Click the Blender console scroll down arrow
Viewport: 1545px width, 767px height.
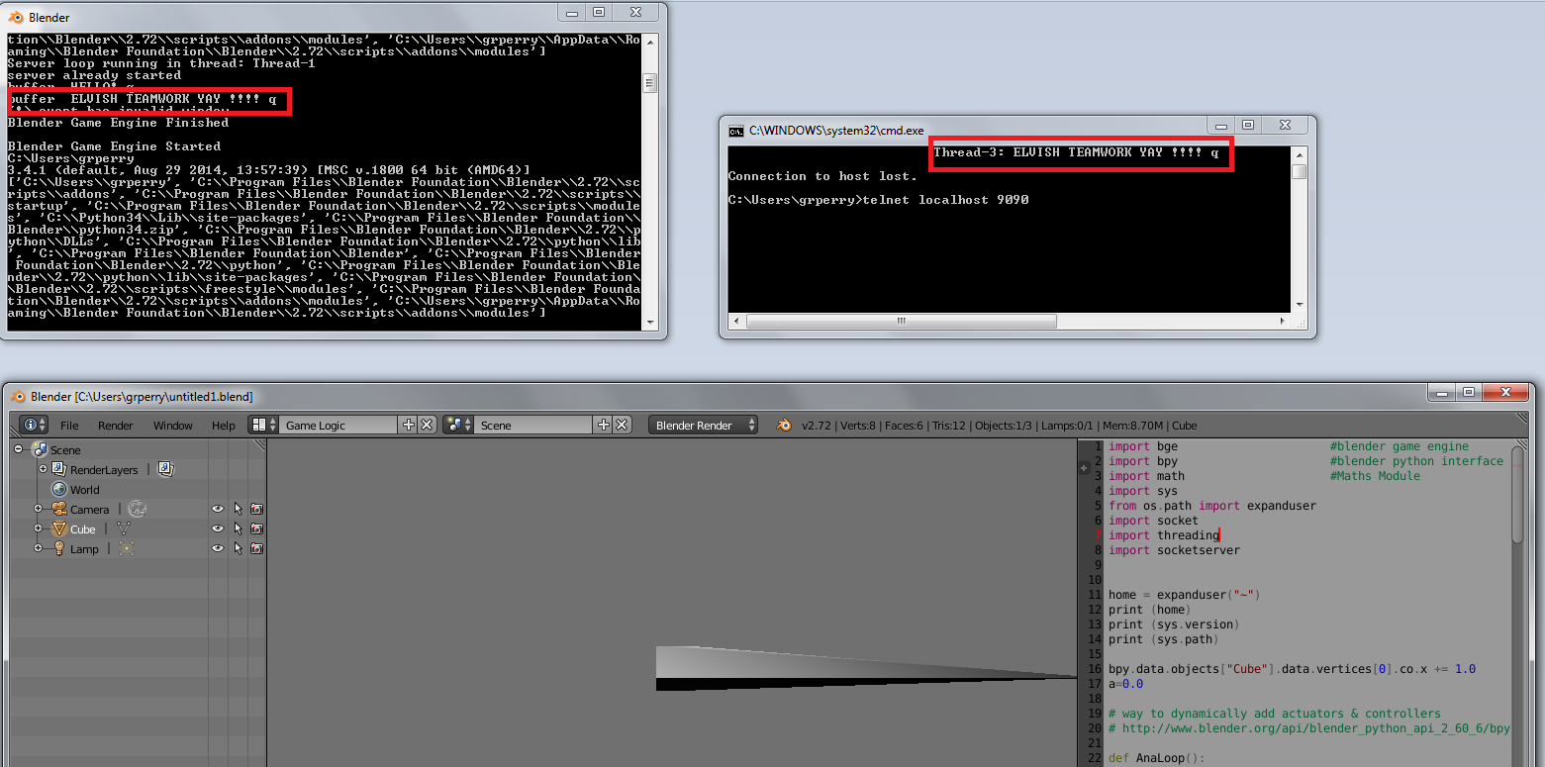(x=650, y=323)
